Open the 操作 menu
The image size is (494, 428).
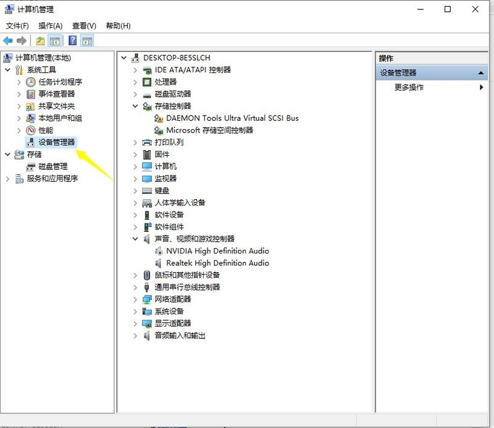[49, 25]
